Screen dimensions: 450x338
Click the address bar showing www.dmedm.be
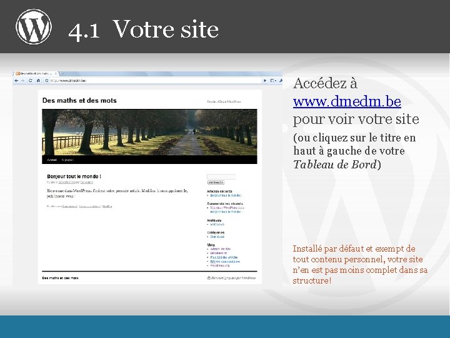155,81
